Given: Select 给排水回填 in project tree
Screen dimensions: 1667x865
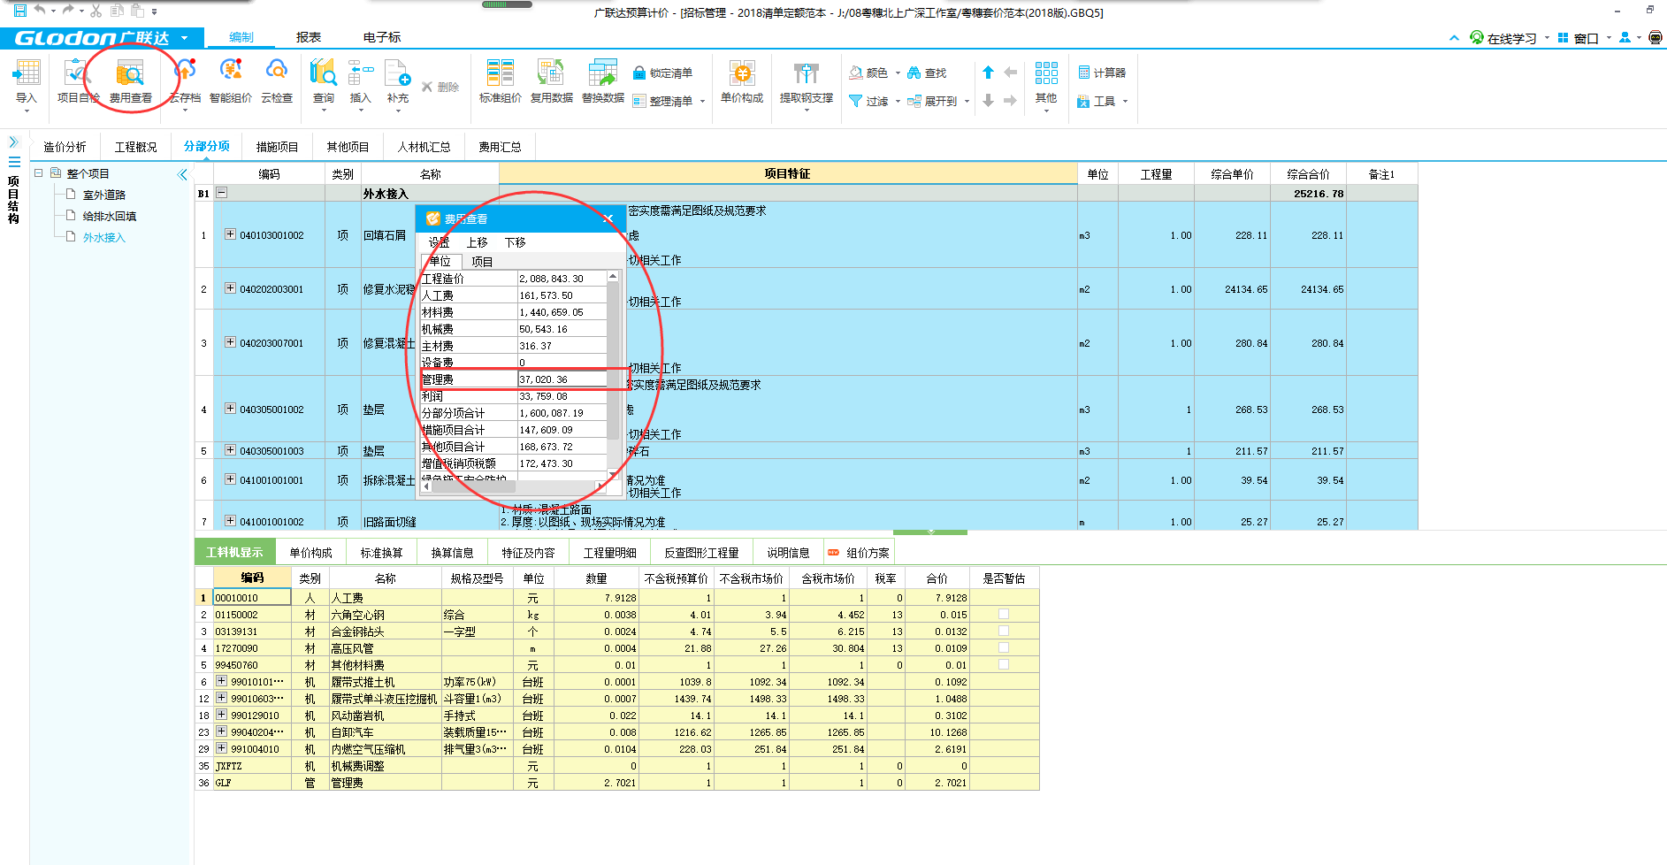Looking at the screenshot, I should click(x=110, y=216).
